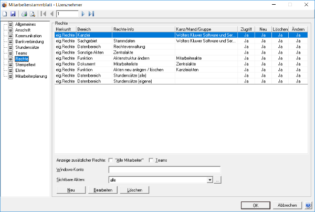The image size is (315, 212).
Task: Jump to last record arrow
Action: point(91,14)
